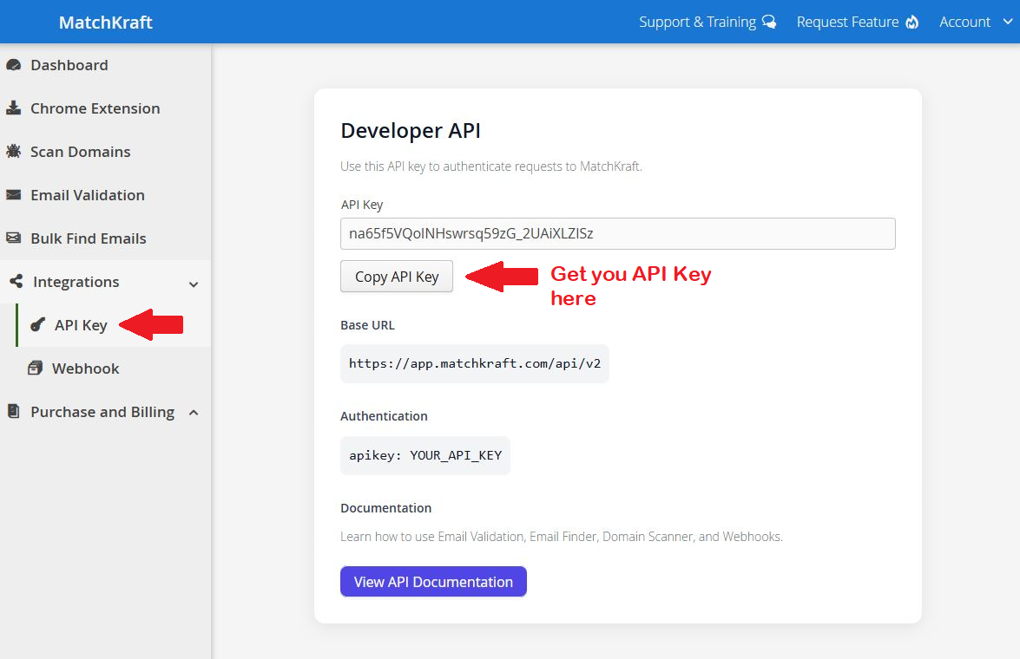Viewport: 1020px width, 659px height.
Task: Toggle the Purchase and Billing chevron
Action: pyautogui.click(x=194, y=413)
